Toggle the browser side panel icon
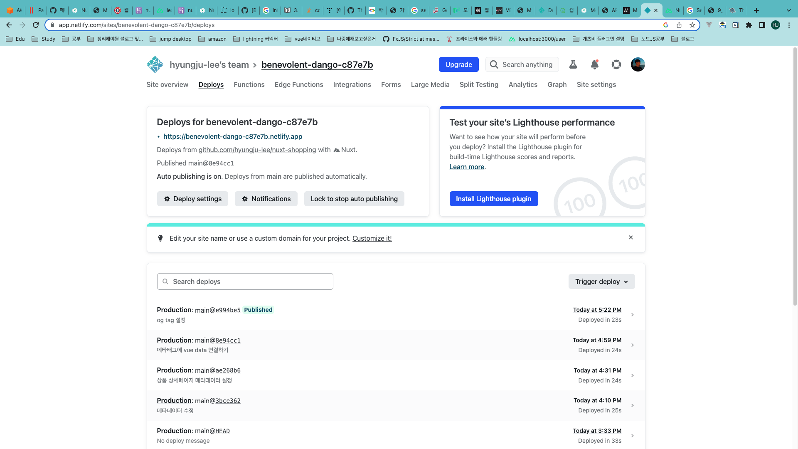The height and width of the screenshot is (449, 798). click(762, 25)
